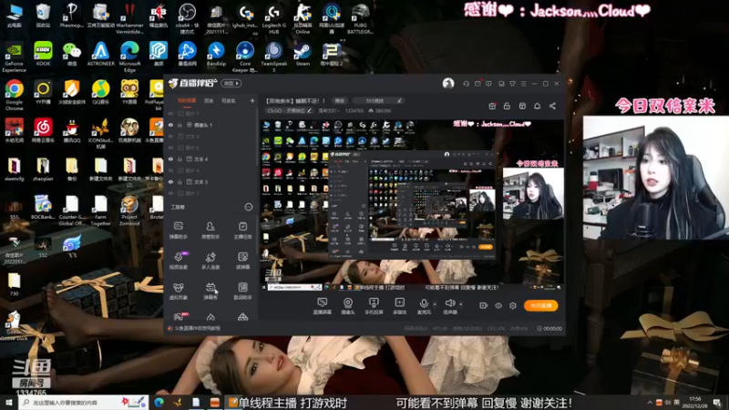
Task: Click the share icon in streaming app
Action: [552, 106]
